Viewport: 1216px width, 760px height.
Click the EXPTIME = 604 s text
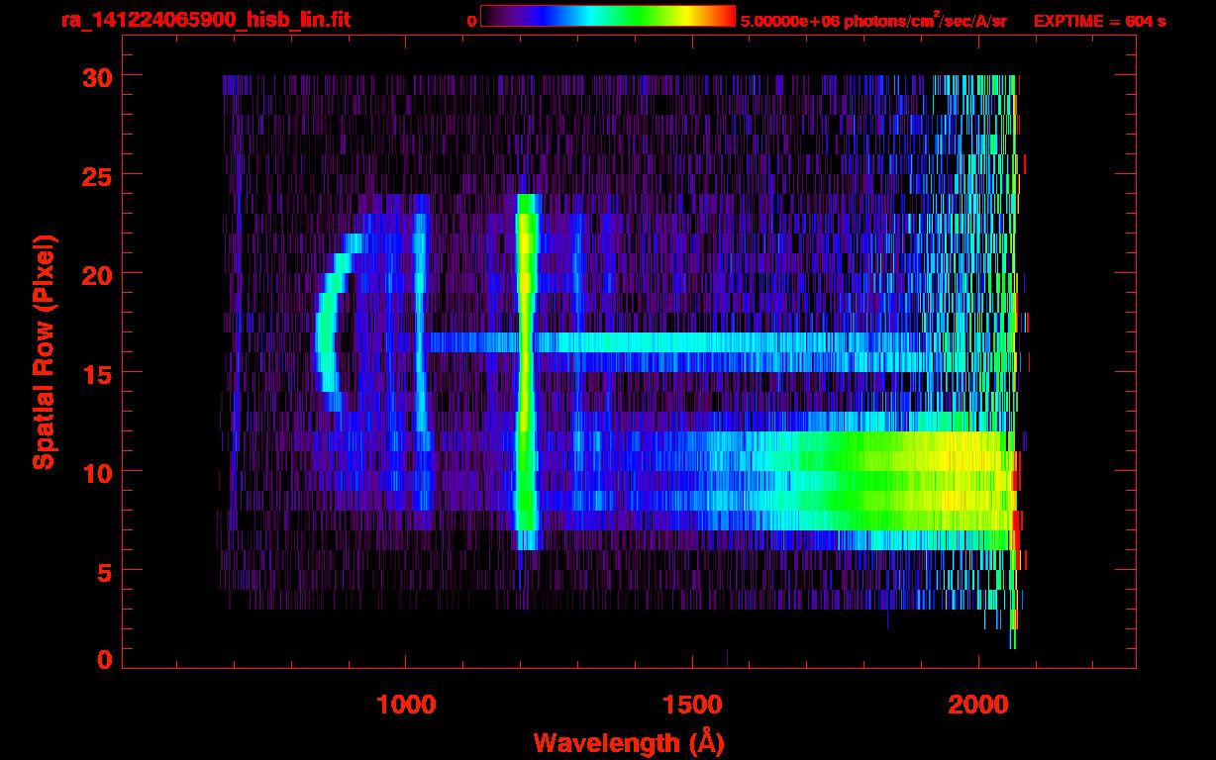point(1099,21)
